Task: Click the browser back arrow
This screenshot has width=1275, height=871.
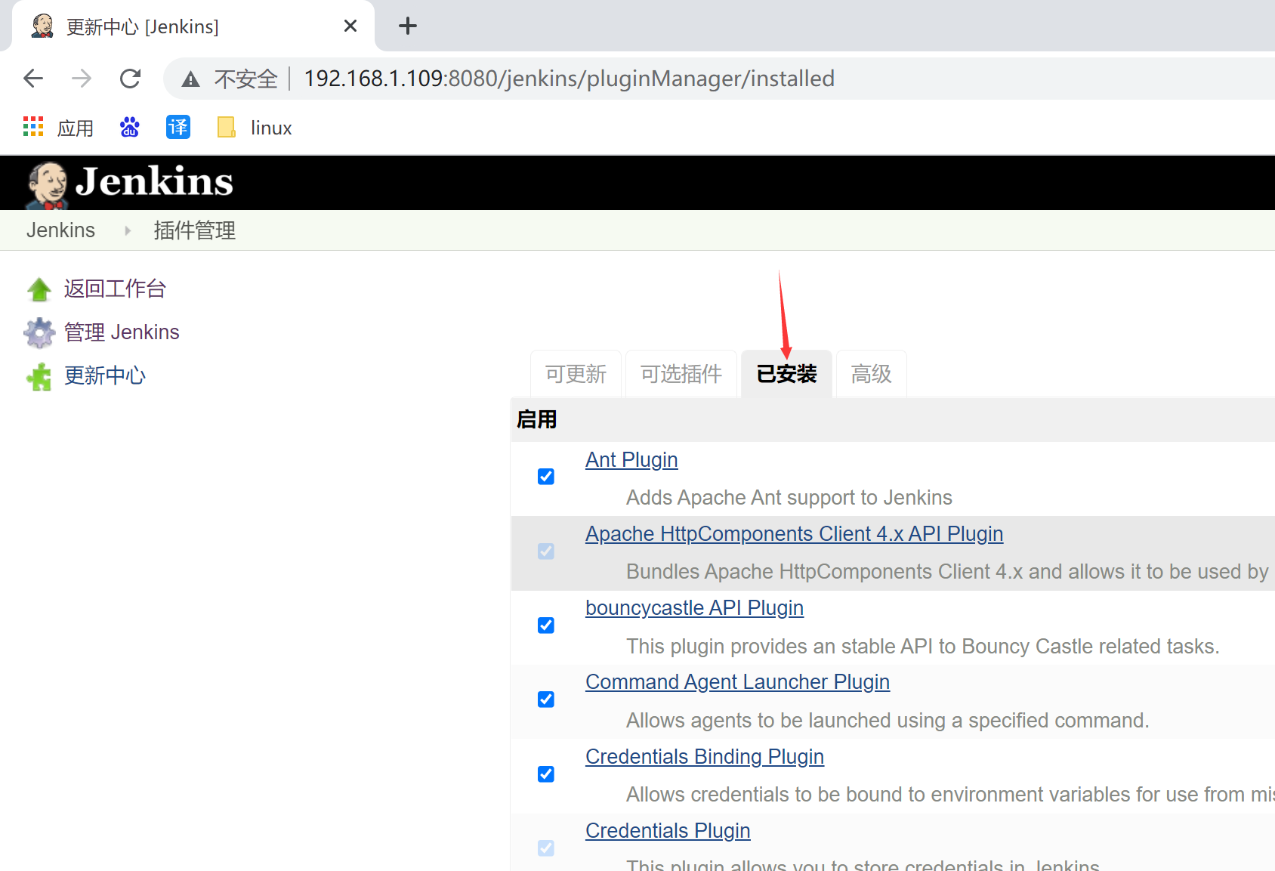Action: click(x=33, y=78)
